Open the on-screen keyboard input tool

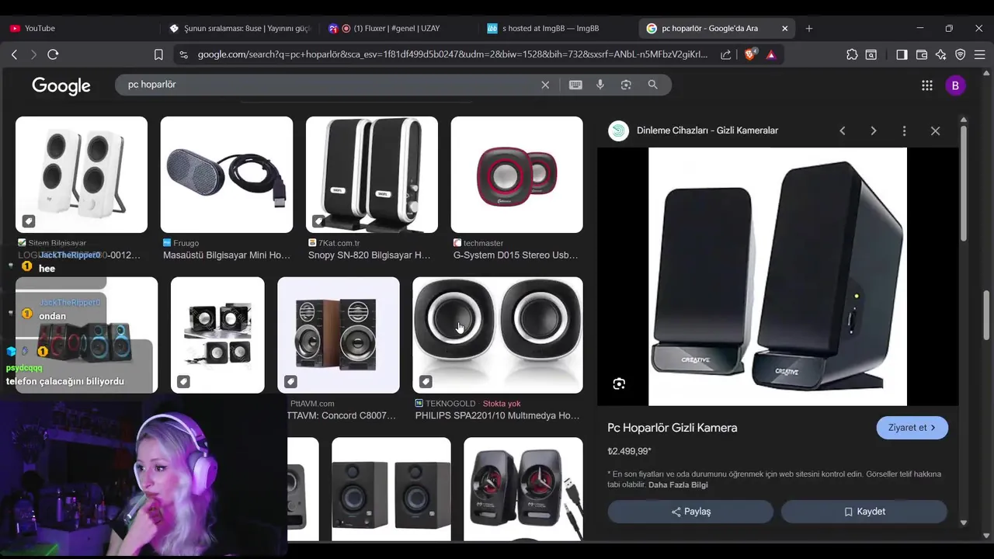[575, 85]
